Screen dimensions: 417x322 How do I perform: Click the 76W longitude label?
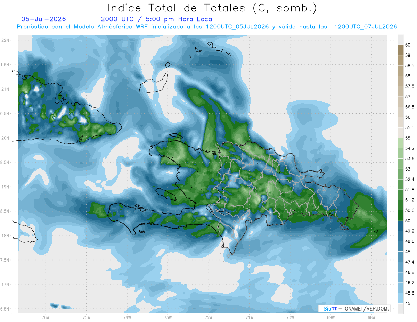click(46, 317)
